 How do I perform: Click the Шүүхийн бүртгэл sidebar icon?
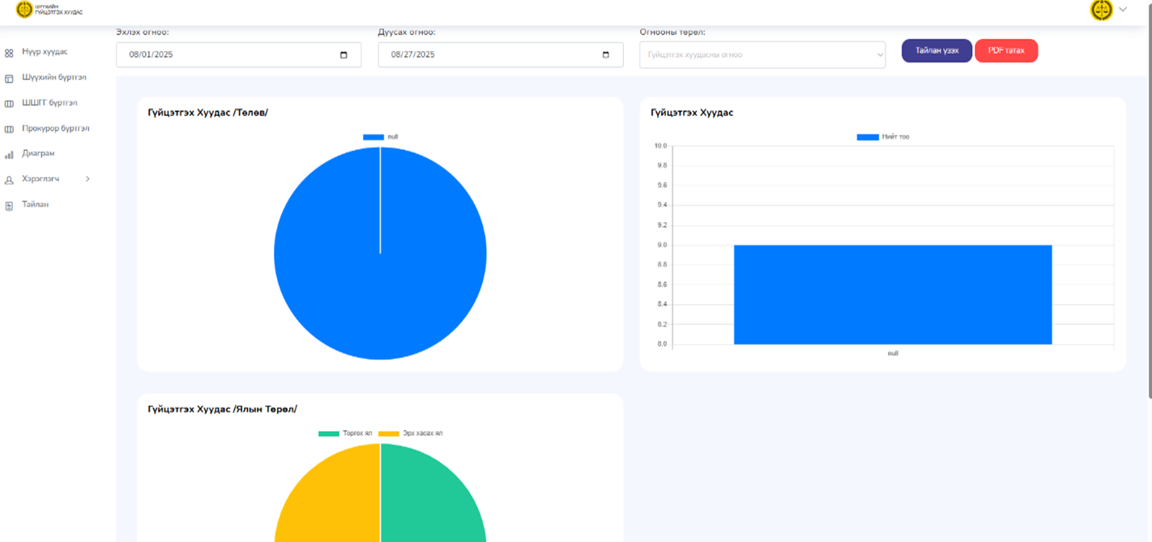(x=9, y=79)
